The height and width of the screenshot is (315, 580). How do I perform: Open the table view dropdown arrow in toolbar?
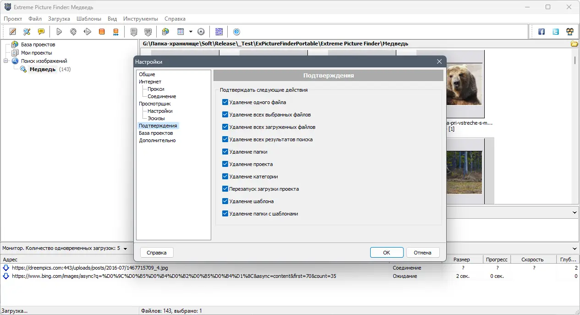pos(191,32)
